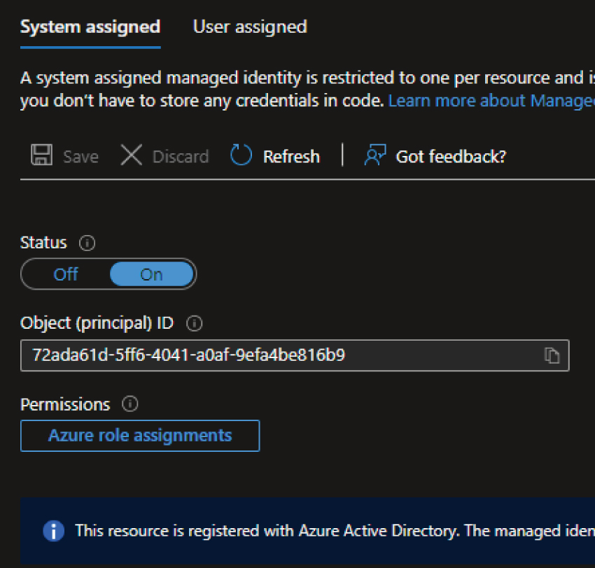Click the blue info icon in banner

(54, 531)
